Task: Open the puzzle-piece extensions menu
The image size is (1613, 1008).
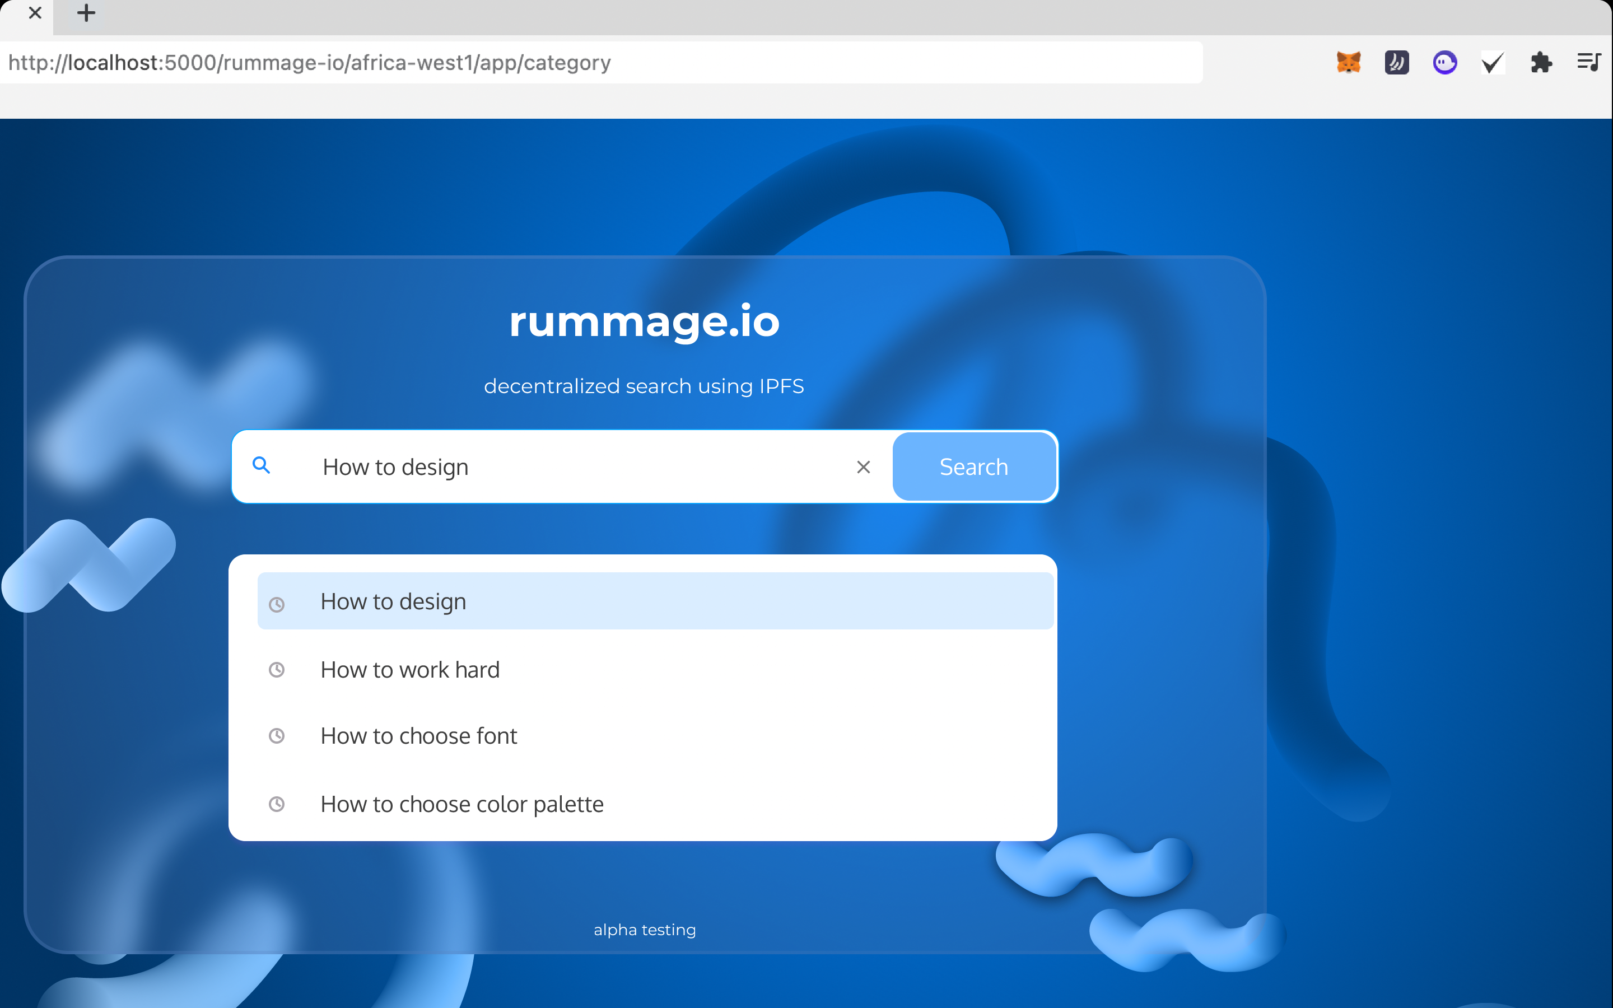Action: 1541,63
